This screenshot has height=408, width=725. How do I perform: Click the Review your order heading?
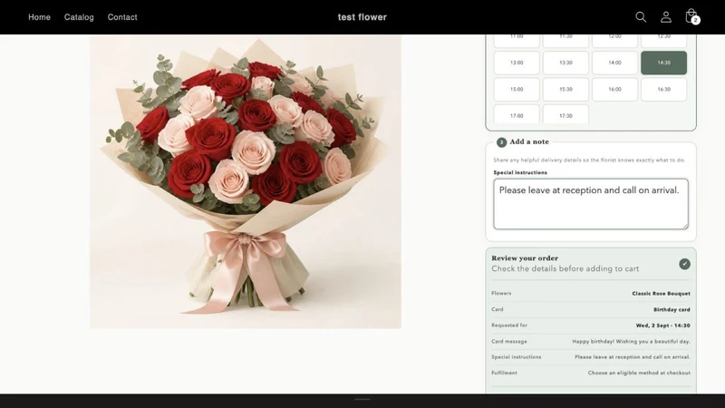click(x=525, y=258)
